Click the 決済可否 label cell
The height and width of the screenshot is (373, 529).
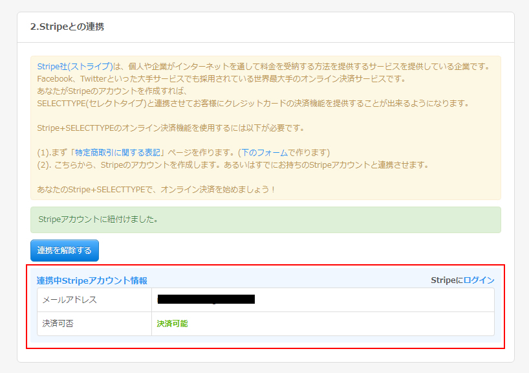pos(58,324)
